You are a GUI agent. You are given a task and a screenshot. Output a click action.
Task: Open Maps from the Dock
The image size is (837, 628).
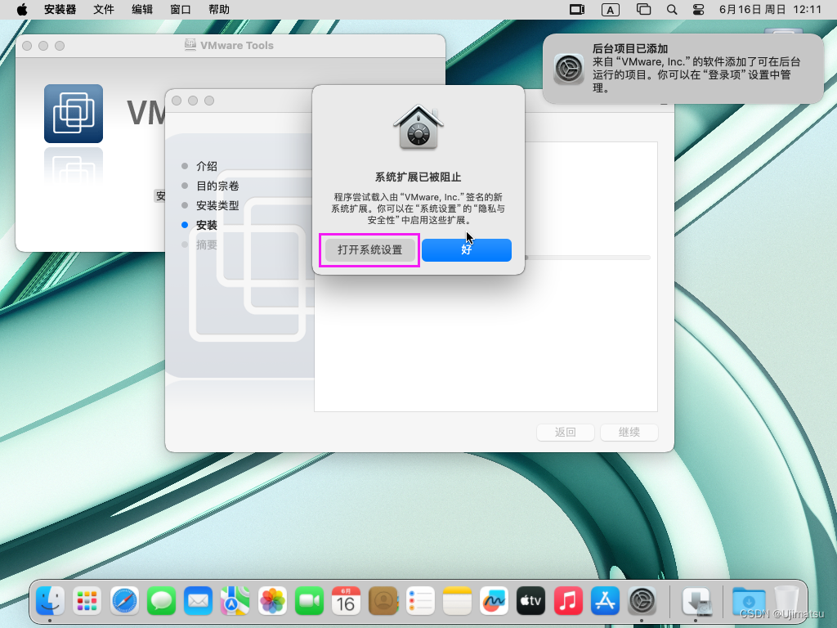click(235, 601)
